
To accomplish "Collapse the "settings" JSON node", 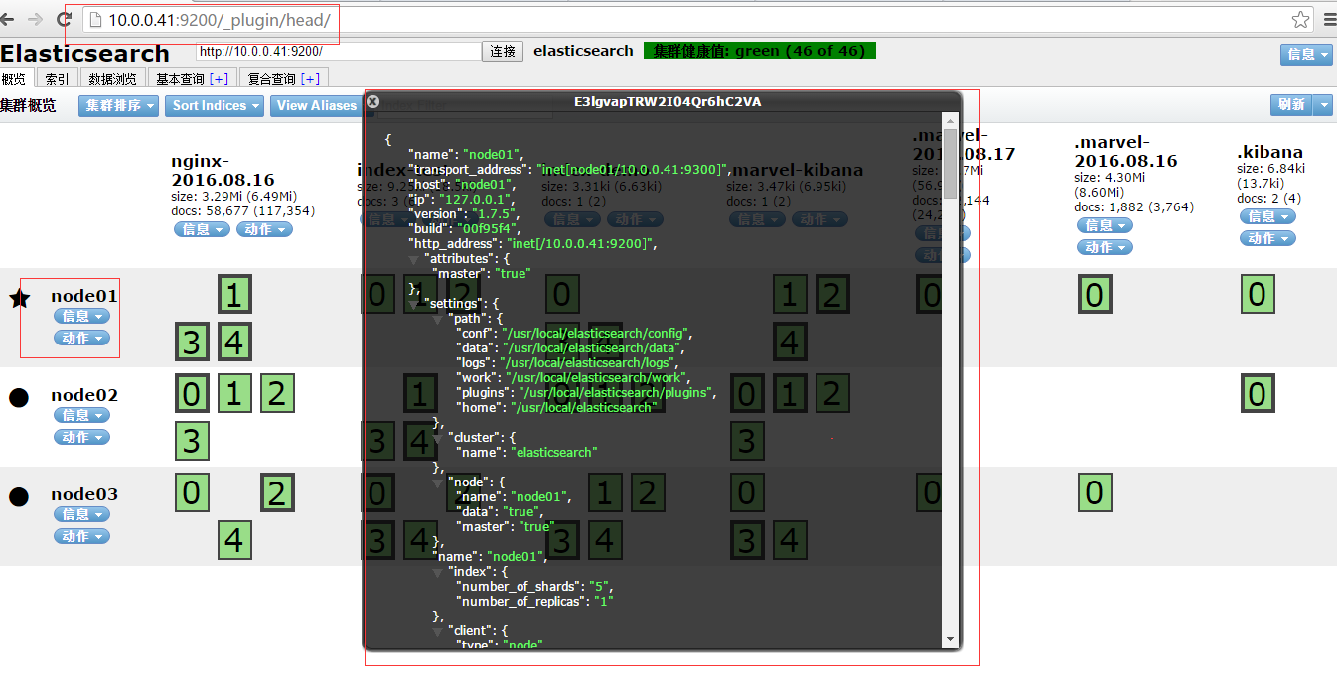I will (x=414, y=304).
